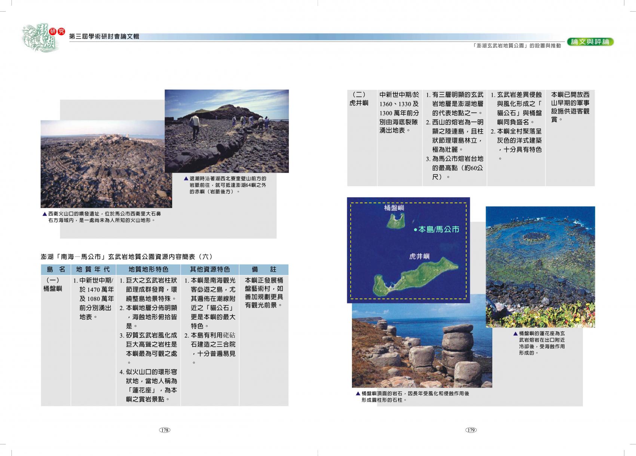636x456 pixels.
Task: Click page number 179
Action: click(471, 430)
